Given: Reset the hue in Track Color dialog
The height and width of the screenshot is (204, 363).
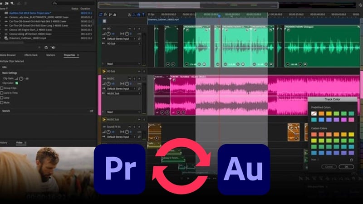Looking at the screenshot, I should tap(351, 160).
